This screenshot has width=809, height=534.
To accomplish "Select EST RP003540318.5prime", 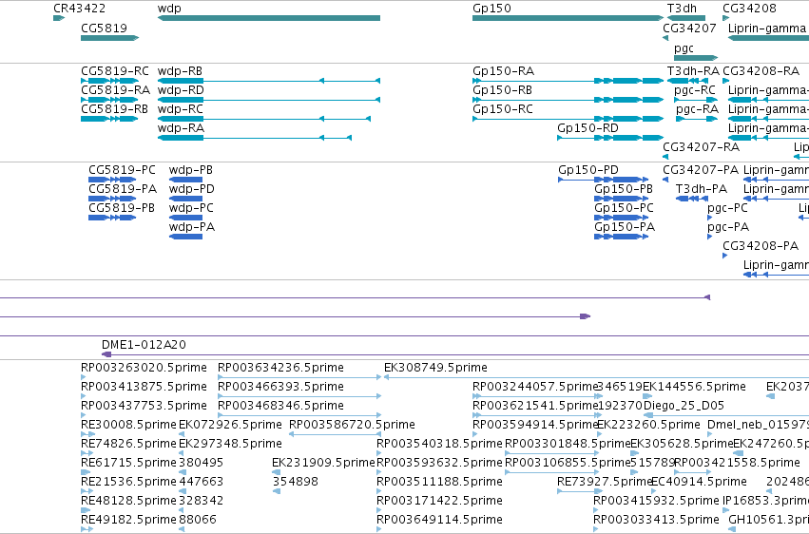I will [379, 453].
